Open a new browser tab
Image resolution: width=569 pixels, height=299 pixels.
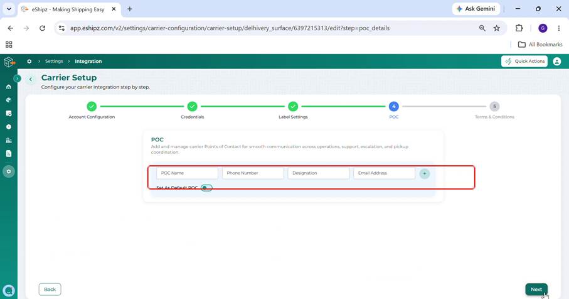[130, 9]
